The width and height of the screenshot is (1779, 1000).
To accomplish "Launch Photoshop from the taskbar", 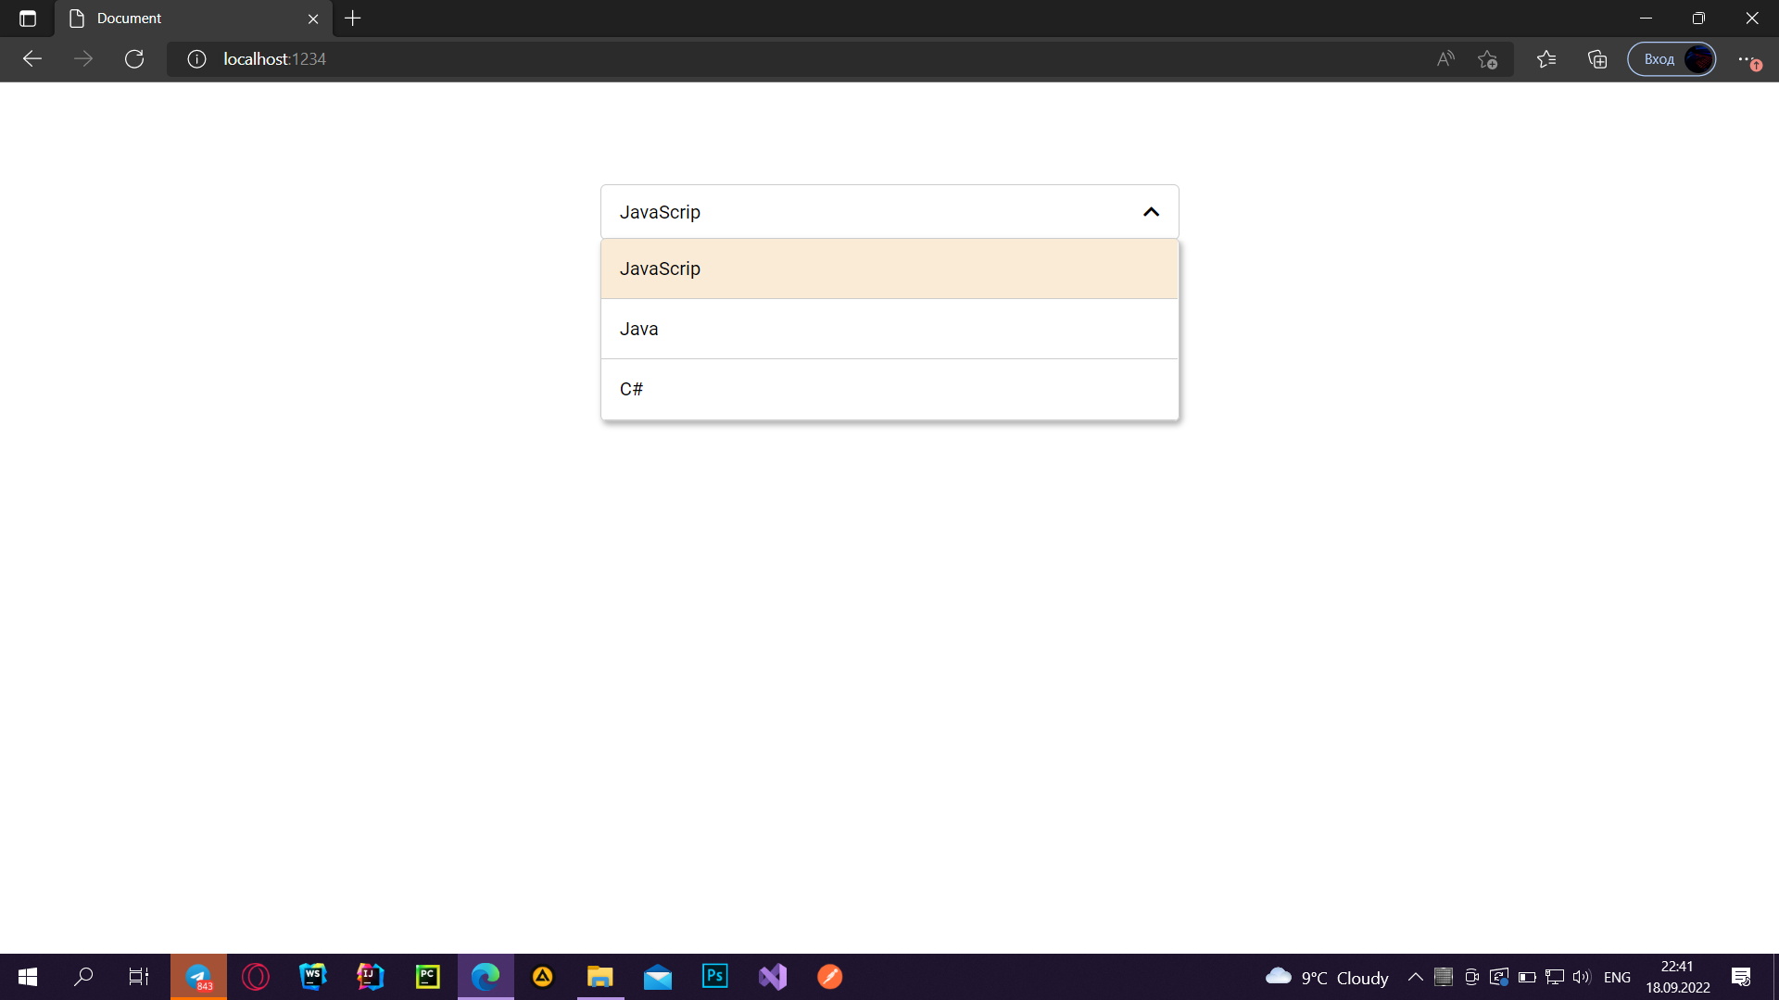I will pos(714,977).
